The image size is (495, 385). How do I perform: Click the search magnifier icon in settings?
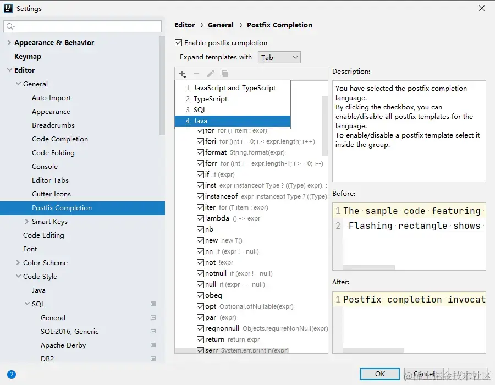point(10,26)
